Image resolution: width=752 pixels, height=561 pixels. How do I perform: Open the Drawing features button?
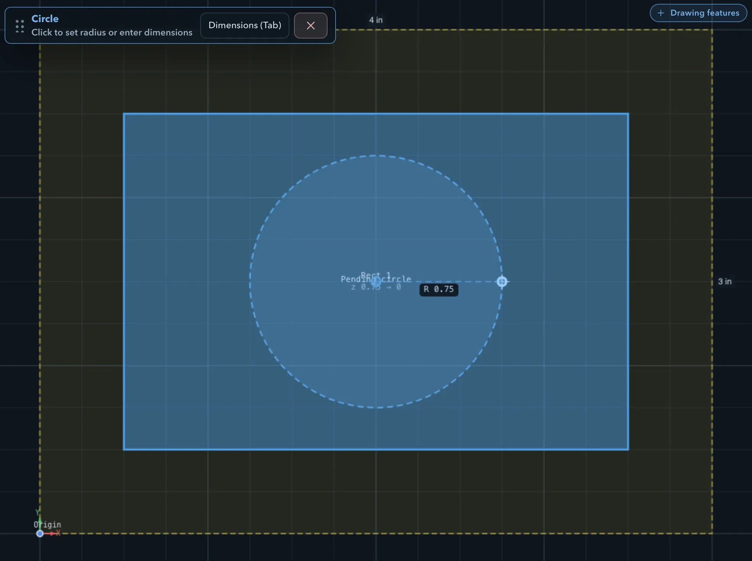698,13
